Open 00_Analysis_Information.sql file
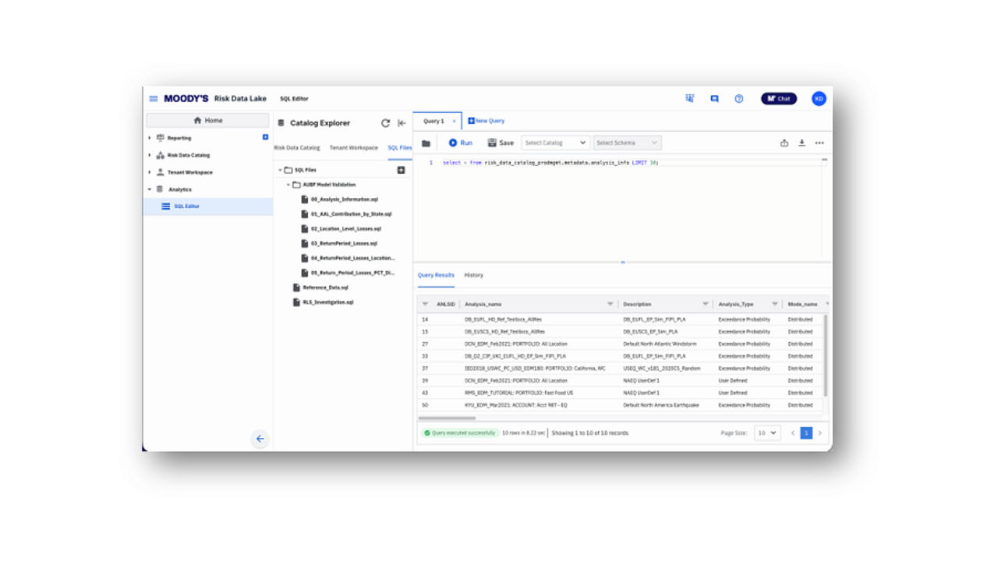This screenshot has height=561, width=998. pyautogui.click(x=345, y=199)
